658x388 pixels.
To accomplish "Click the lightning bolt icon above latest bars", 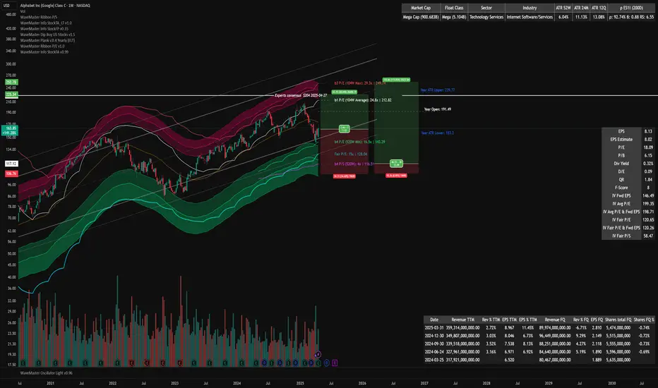I will tap(318, 354).
